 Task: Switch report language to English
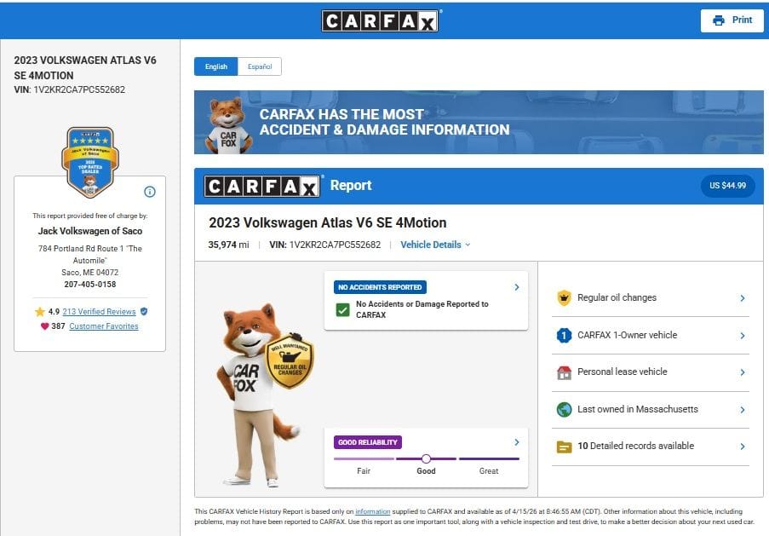click(x=215, y=66)
